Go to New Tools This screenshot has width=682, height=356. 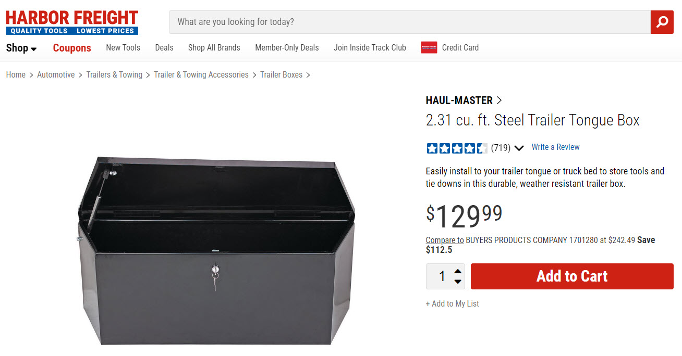123,48
